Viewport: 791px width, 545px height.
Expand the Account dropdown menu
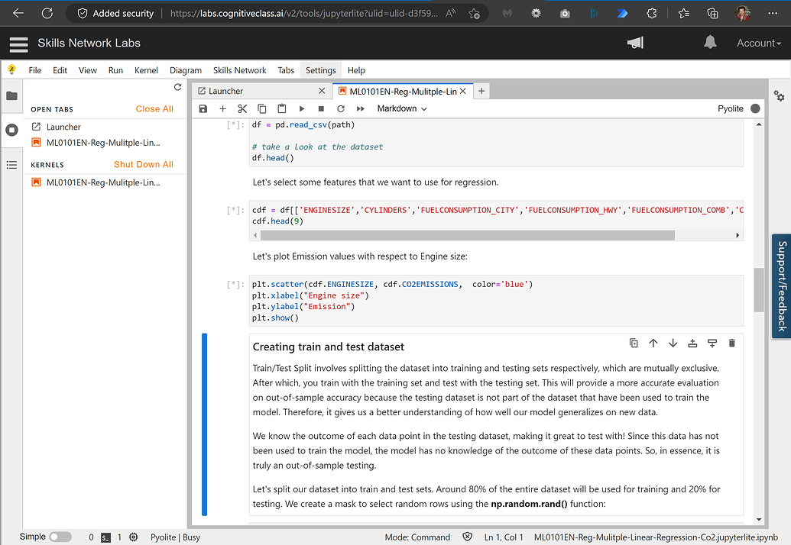[758, 44]
